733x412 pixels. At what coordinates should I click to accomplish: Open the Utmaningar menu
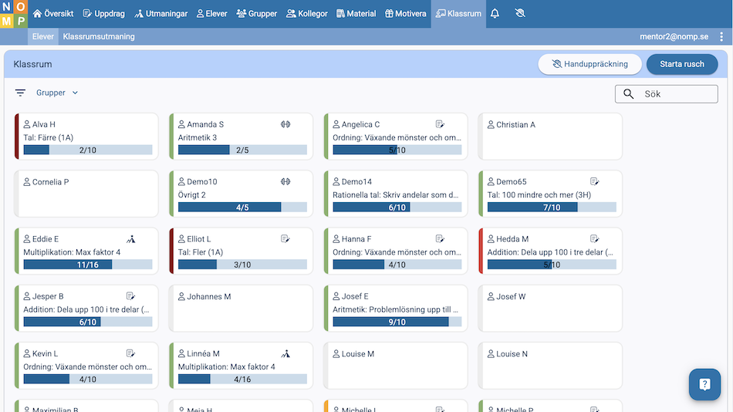coord(160,14)
